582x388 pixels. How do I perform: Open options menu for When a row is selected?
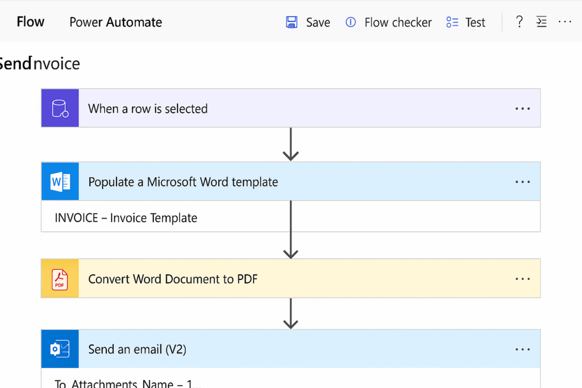522,109
